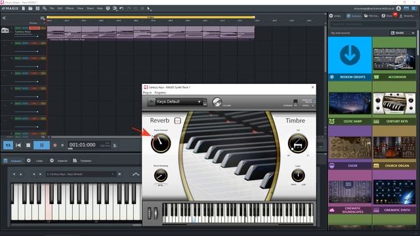This screenshot has width=420, height=236.
Task: Switch to the Templates tab
Action: tap(82, 161)
